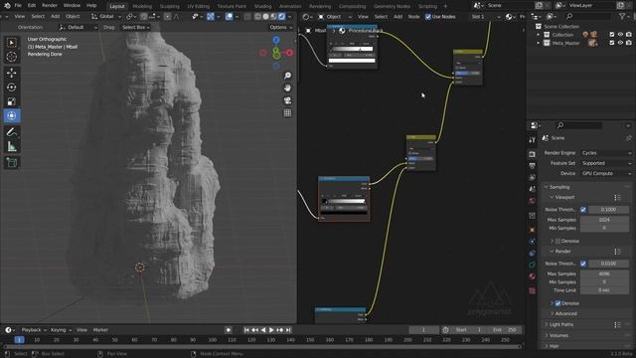
Task: Open the Tool properties tab
Action: (533, 139)
